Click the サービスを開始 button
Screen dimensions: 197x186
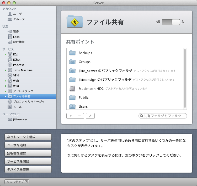pos(28,161)
